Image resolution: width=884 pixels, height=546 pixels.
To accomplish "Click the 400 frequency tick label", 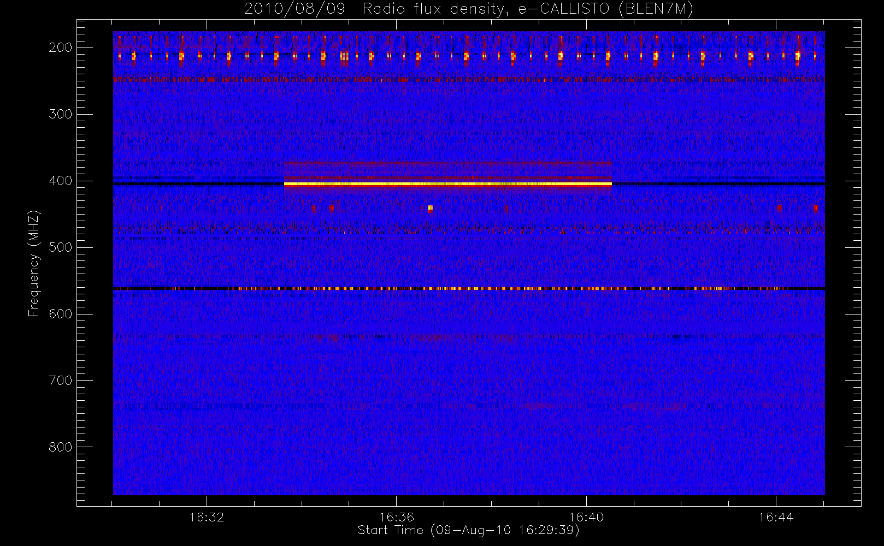I will pyautogui.click(x=60, y=181).
